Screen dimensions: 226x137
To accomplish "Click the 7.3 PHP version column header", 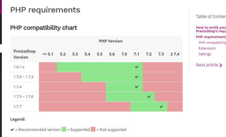I will 161,54.
